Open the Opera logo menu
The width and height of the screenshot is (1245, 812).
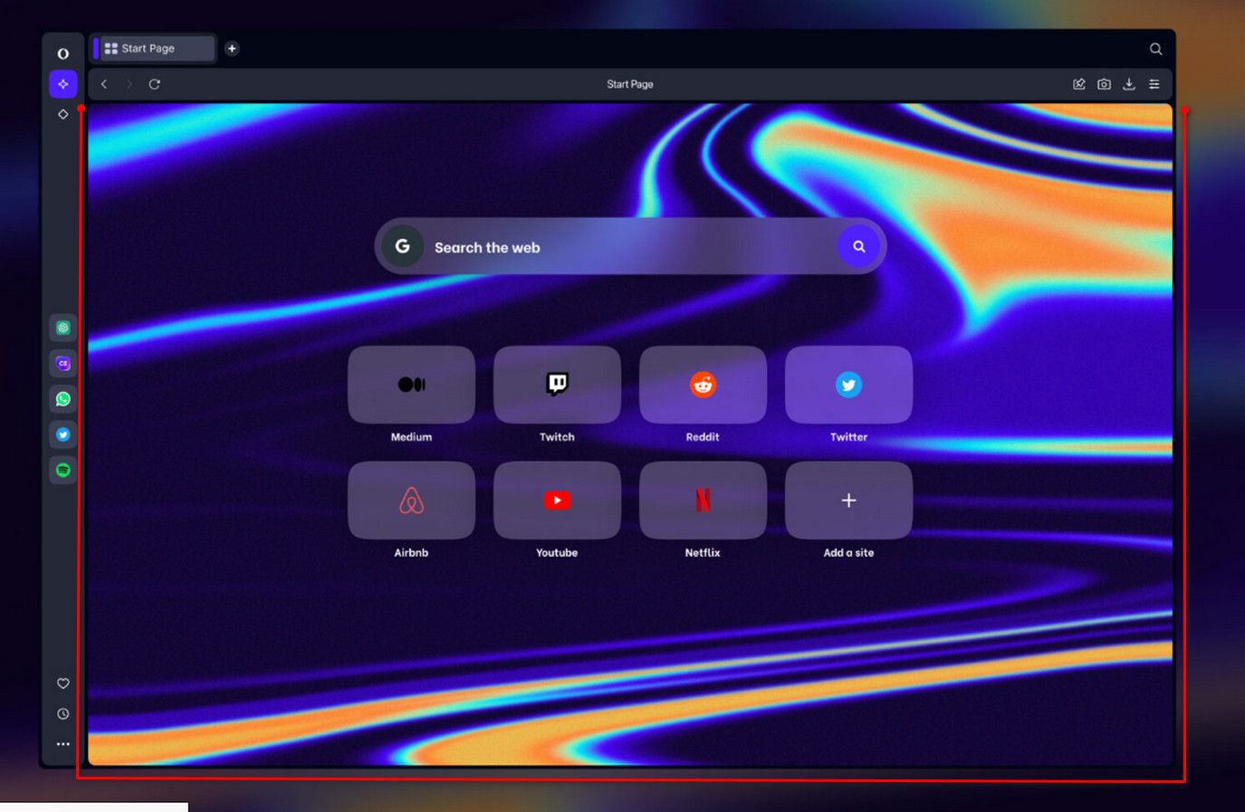[62, 53]
